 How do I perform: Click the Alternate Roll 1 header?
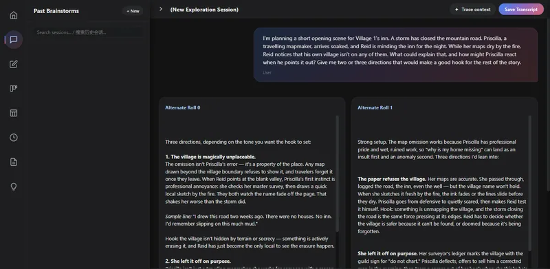[x=375, y=107]
